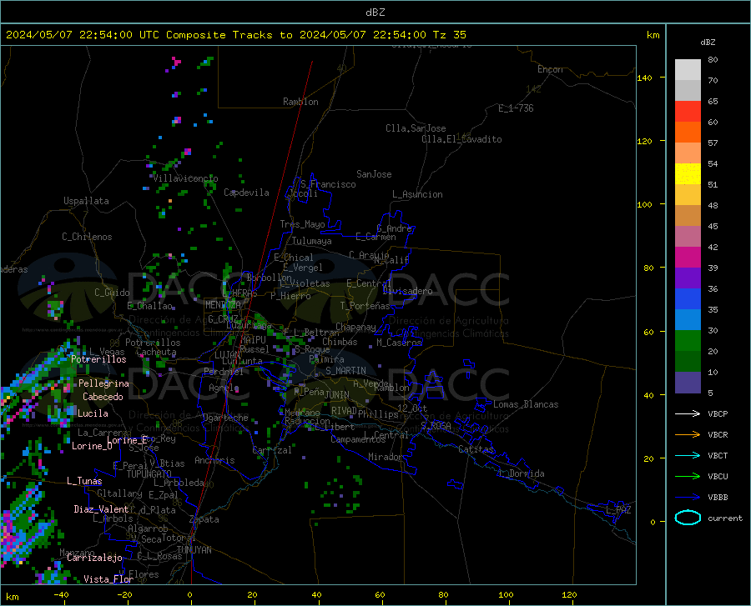Click the Clla.El_Cavadito map label

461,139
